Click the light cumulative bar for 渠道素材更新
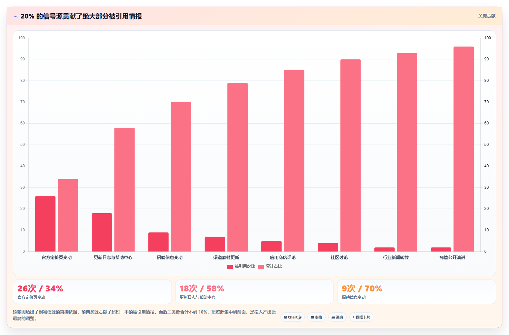509x335 pixels. tap(238, 167)
